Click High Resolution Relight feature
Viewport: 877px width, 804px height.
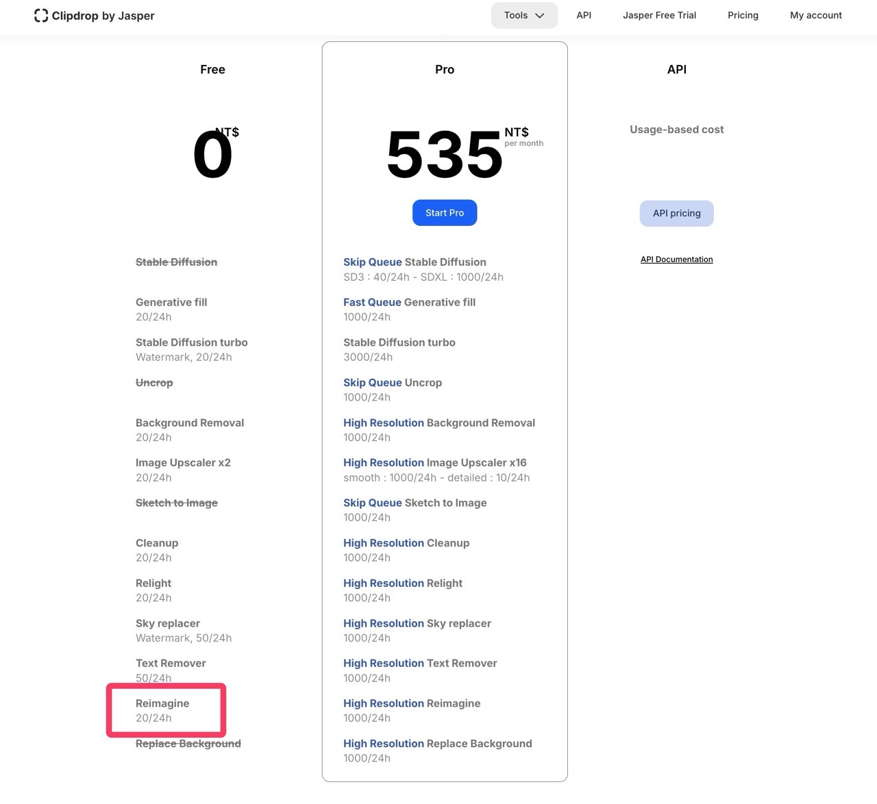pos(403,583)
